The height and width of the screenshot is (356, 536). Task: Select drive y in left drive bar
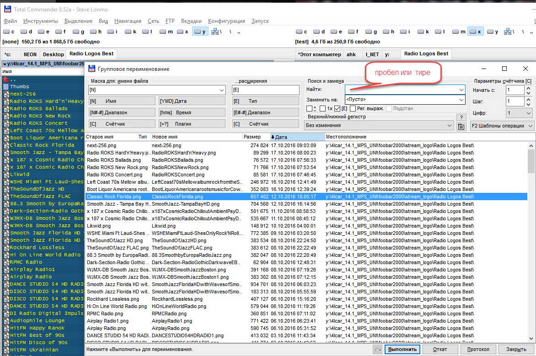(200, 32)
